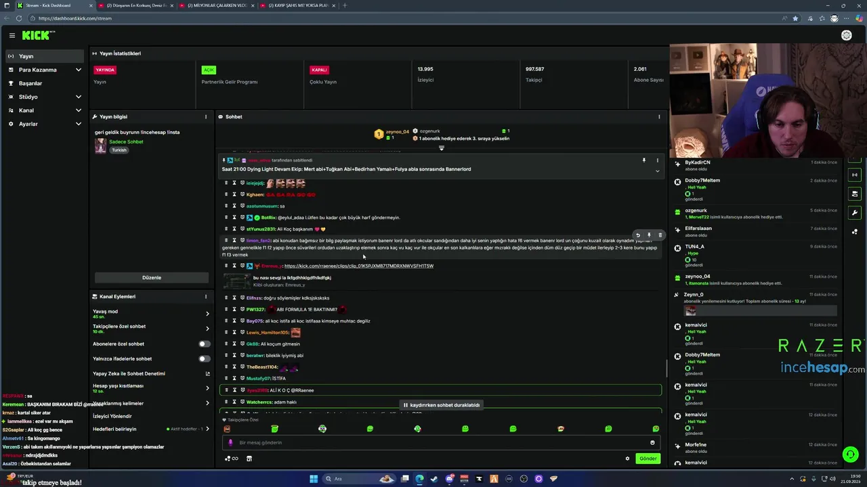Open the green Kick help bubble
Image resolution: width=867 pixels, height=487 pixels.
click(x=850, y=455)
